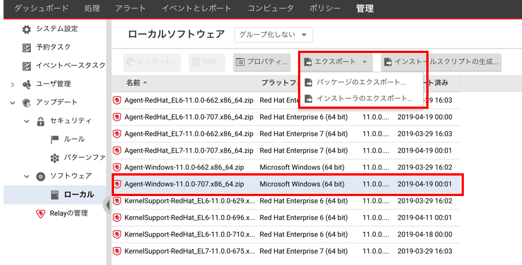Open the プロパティ button
This screenshot has width=522, height=265.
[x=262, y=62]
